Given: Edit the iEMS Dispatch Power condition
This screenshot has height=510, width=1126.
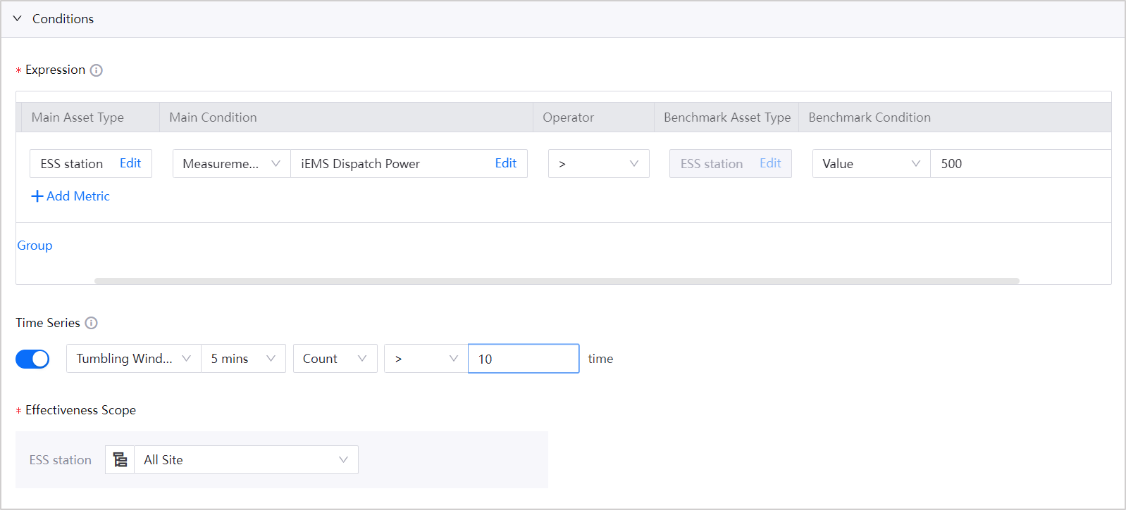Looking at the screenshot, I should (x=505, y=163).
